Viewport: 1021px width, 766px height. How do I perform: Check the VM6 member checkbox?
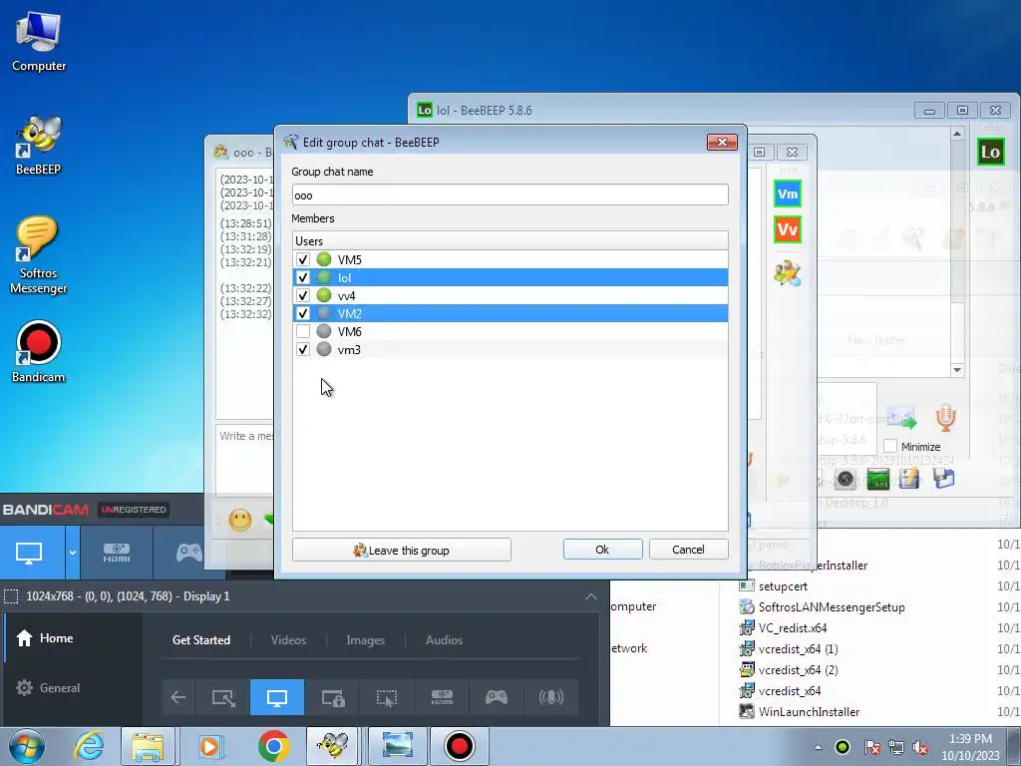pyautogui.click(x=303, y=331)
